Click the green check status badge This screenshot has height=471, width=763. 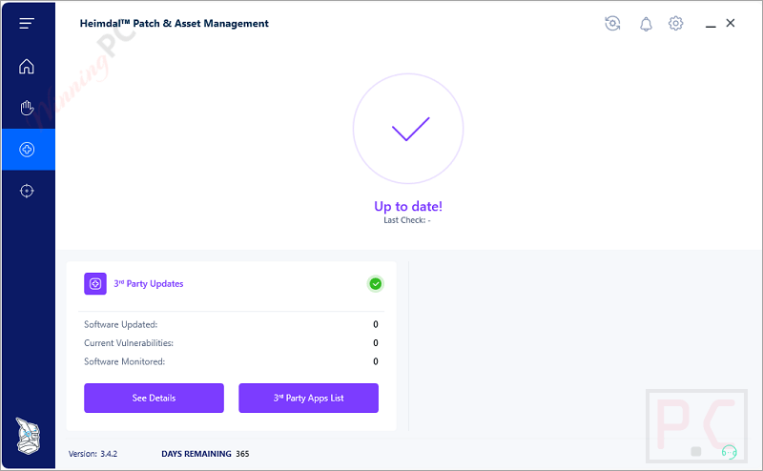click(375, 284)
